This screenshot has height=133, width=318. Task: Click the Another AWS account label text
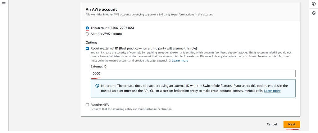pos(106,34)
